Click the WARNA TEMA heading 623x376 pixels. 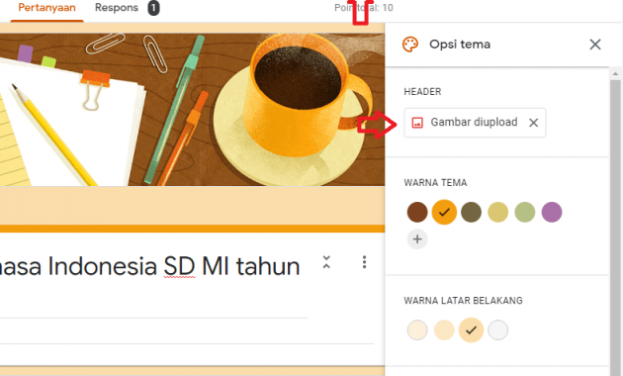(435, 183)
